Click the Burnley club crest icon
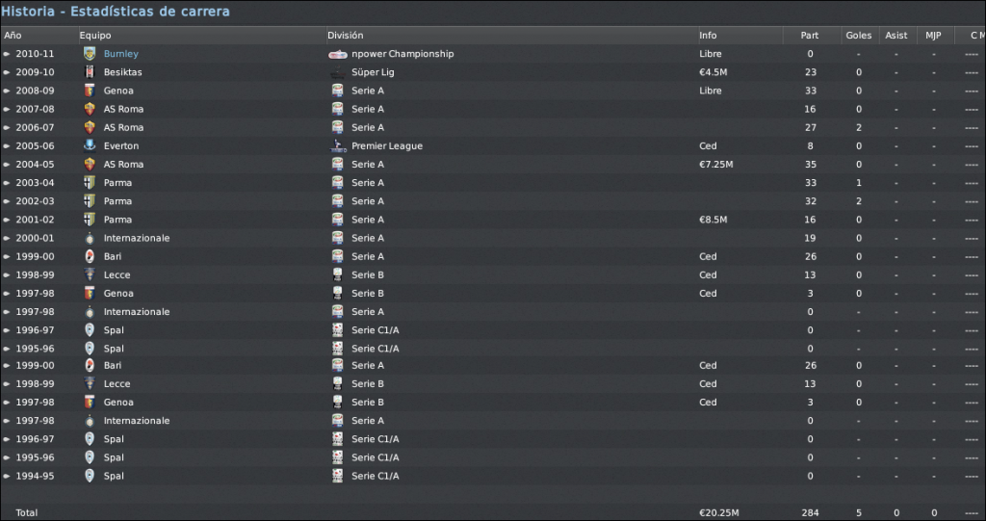Viewport: 986px width, 521px height. coord(90,54)
